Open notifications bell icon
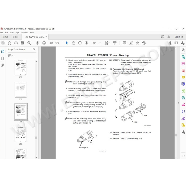This screenshot has height=186, width=186. 169,37
